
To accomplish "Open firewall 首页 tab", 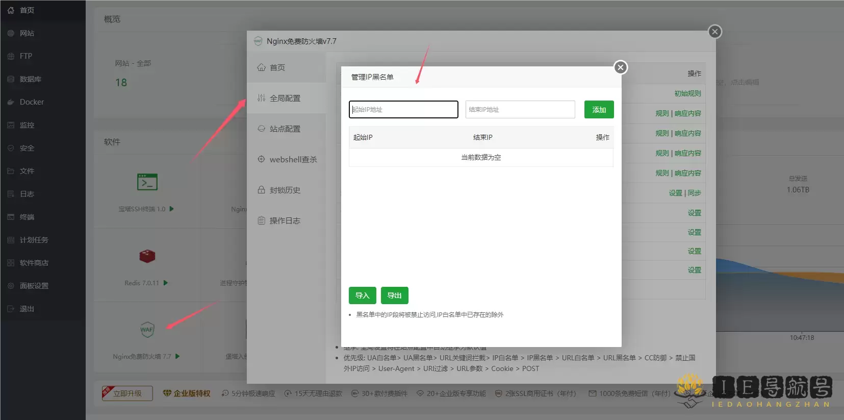I will click(287, 67).
